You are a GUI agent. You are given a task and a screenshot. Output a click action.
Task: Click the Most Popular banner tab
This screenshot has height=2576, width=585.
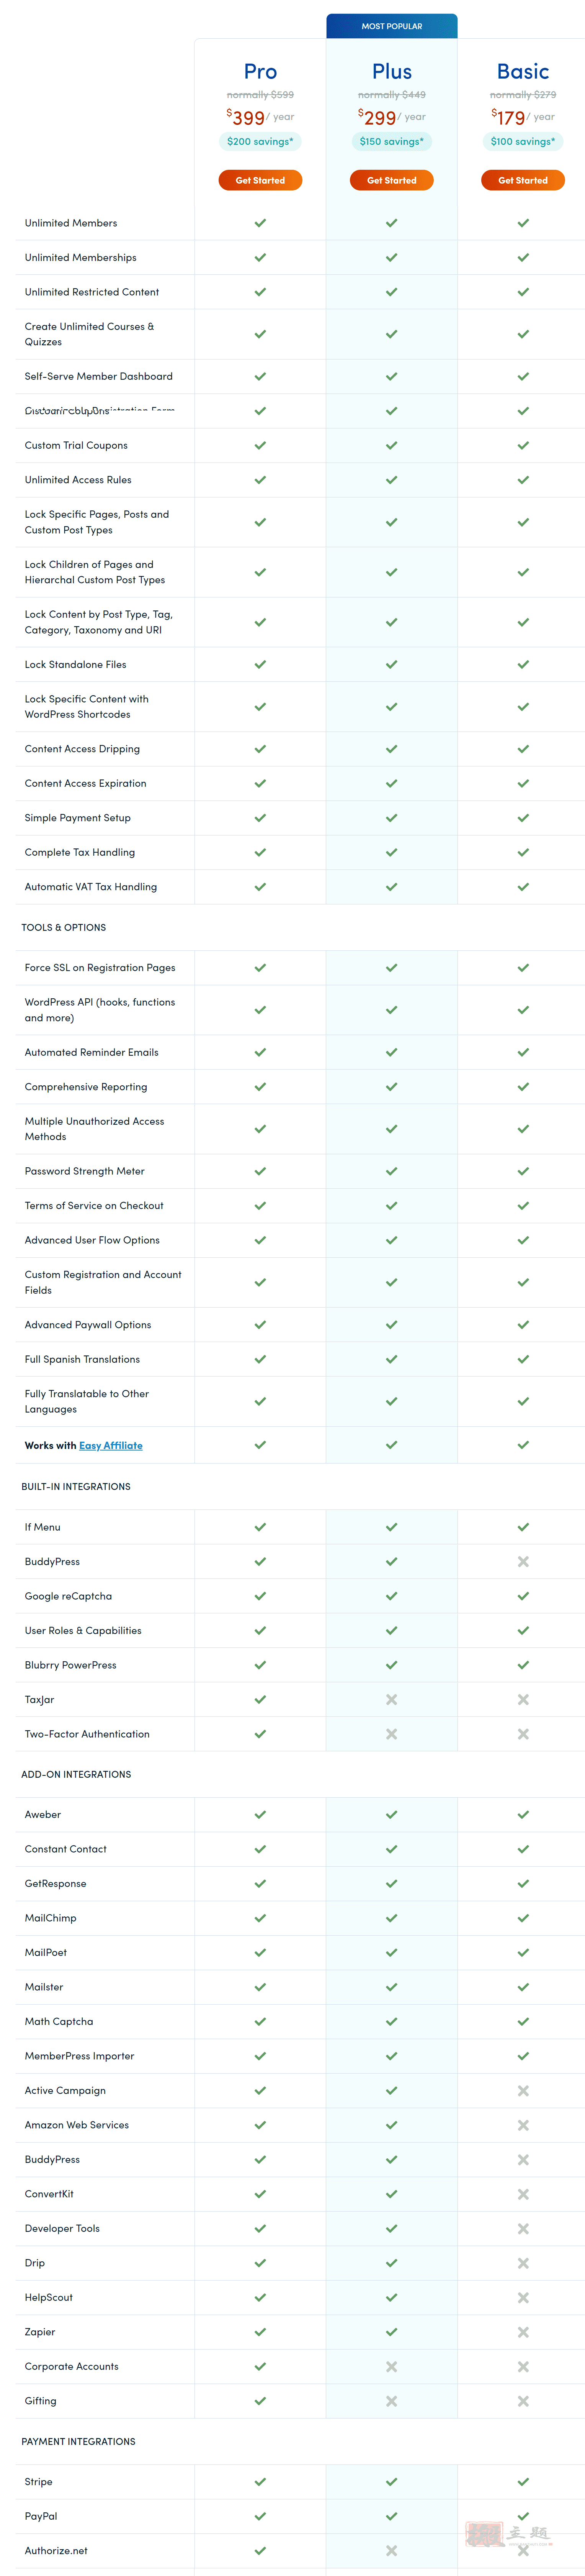(x=391, y=26)
